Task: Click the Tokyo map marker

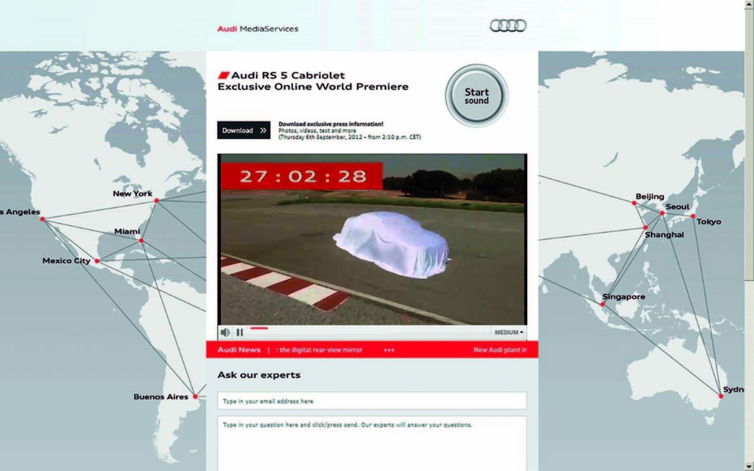Action: tap(693, 217)
